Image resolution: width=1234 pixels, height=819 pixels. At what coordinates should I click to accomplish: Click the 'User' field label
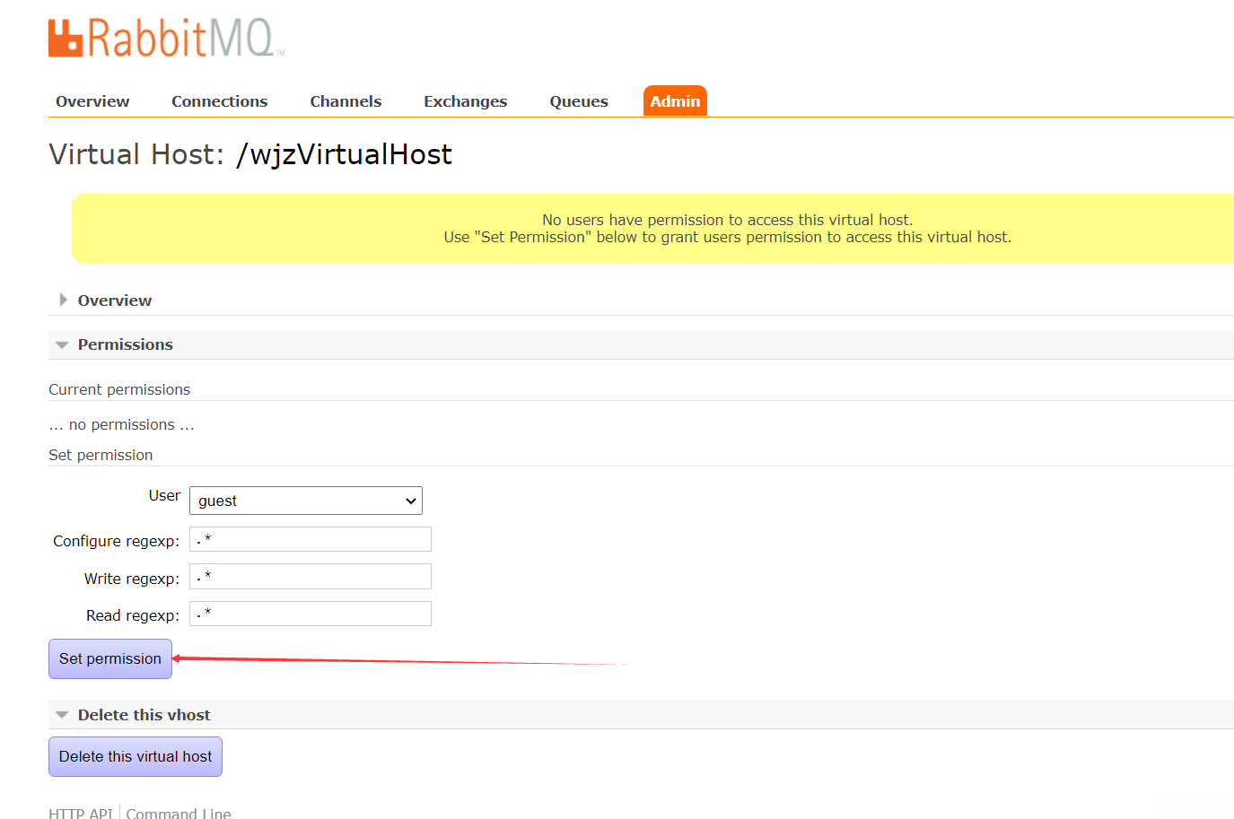tap(164, 495)
